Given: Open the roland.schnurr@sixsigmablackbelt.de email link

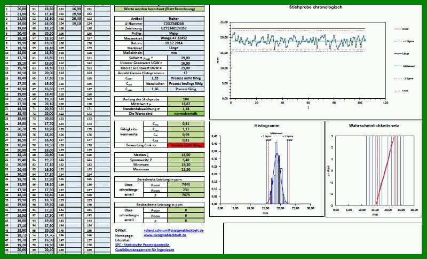Looking at the screenshot, I should [x=174, y=230].
